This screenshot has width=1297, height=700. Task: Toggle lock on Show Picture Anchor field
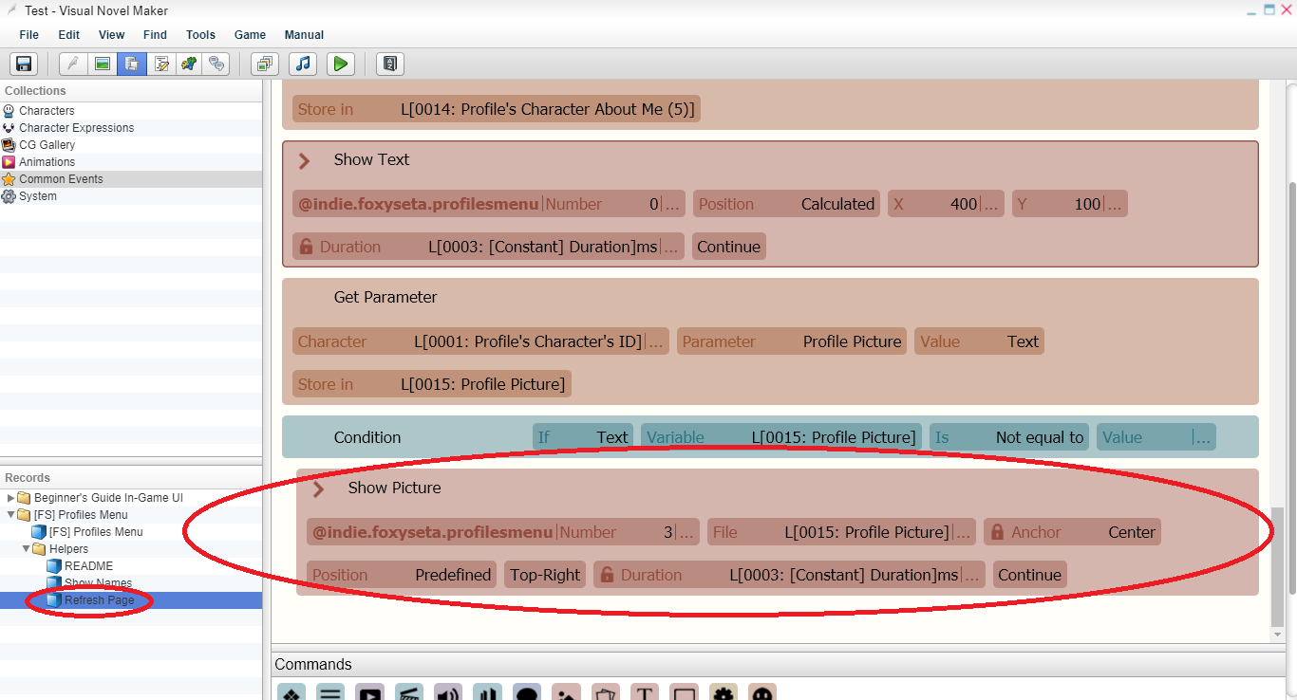point(997,532)
